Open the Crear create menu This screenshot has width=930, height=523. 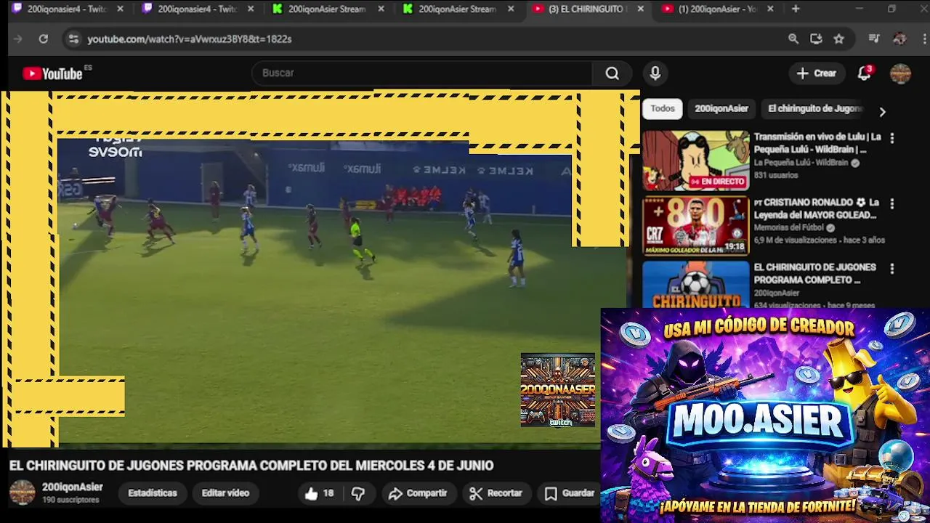point(817,73)
